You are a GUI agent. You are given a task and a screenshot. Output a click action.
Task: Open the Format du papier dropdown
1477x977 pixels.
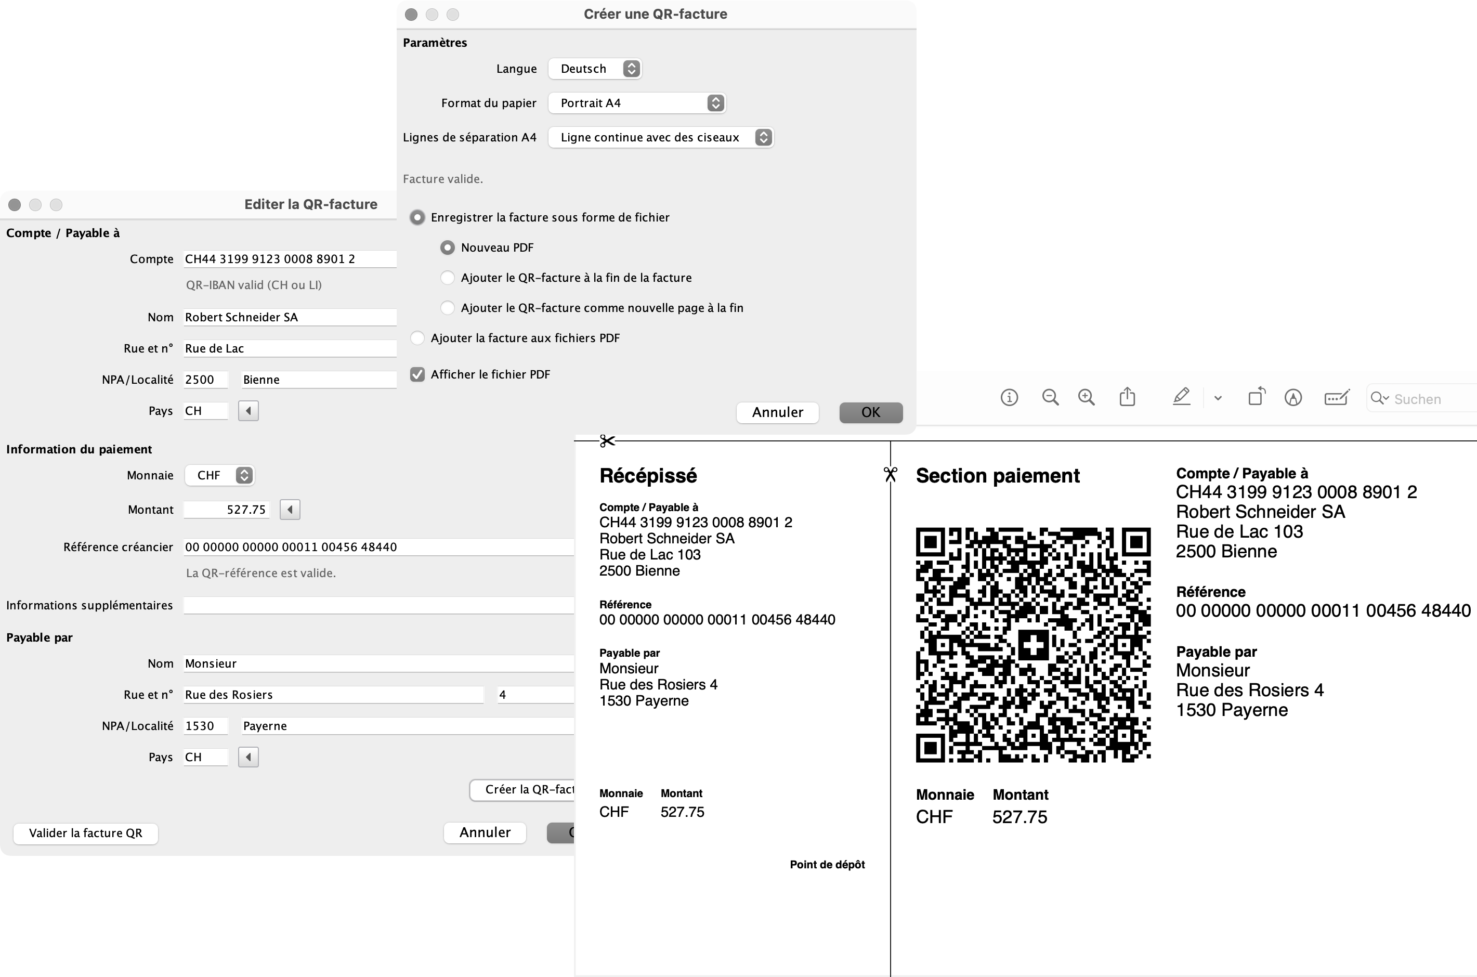pos(637,103)
